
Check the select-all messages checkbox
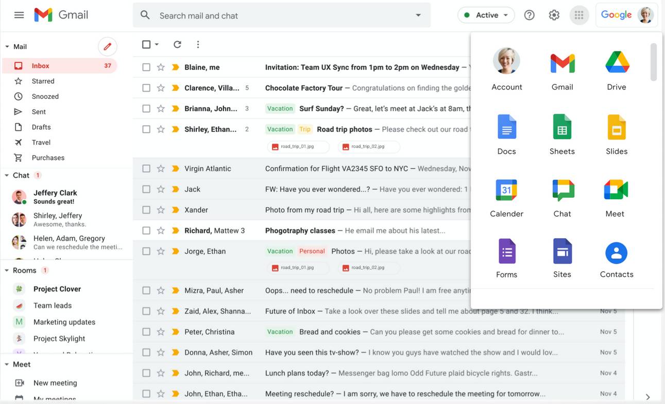point(146,44)
